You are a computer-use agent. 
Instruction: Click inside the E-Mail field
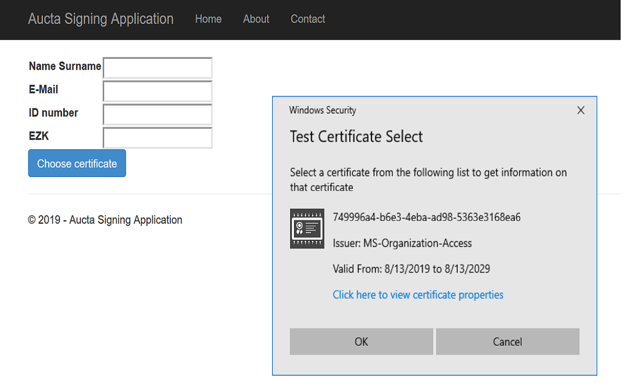click(157, 90)
